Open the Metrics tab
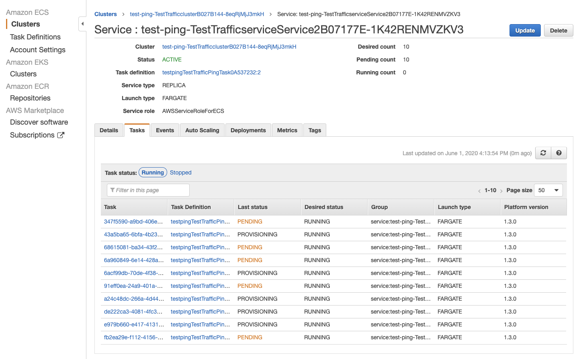 pyautogui.click(x=287, y=130)
